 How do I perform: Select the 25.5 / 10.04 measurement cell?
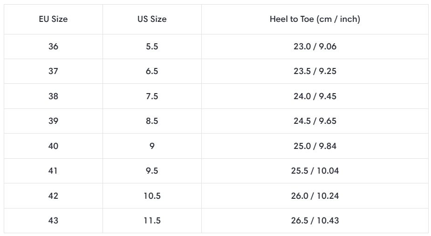[x=315, y=171]
